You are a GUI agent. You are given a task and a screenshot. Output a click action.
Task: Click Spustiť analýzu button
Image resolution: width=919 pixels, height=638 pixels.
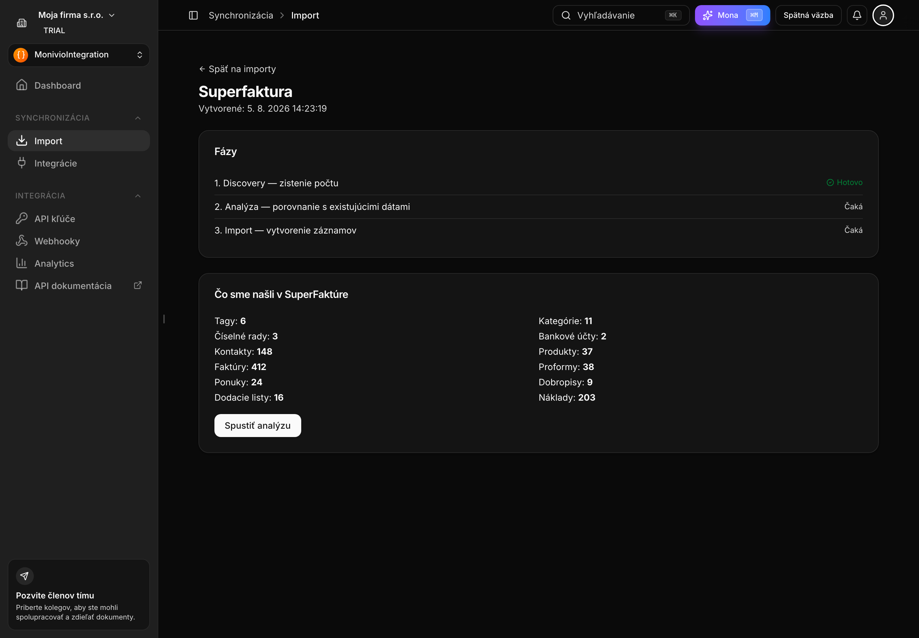click(x=258, y=425)
